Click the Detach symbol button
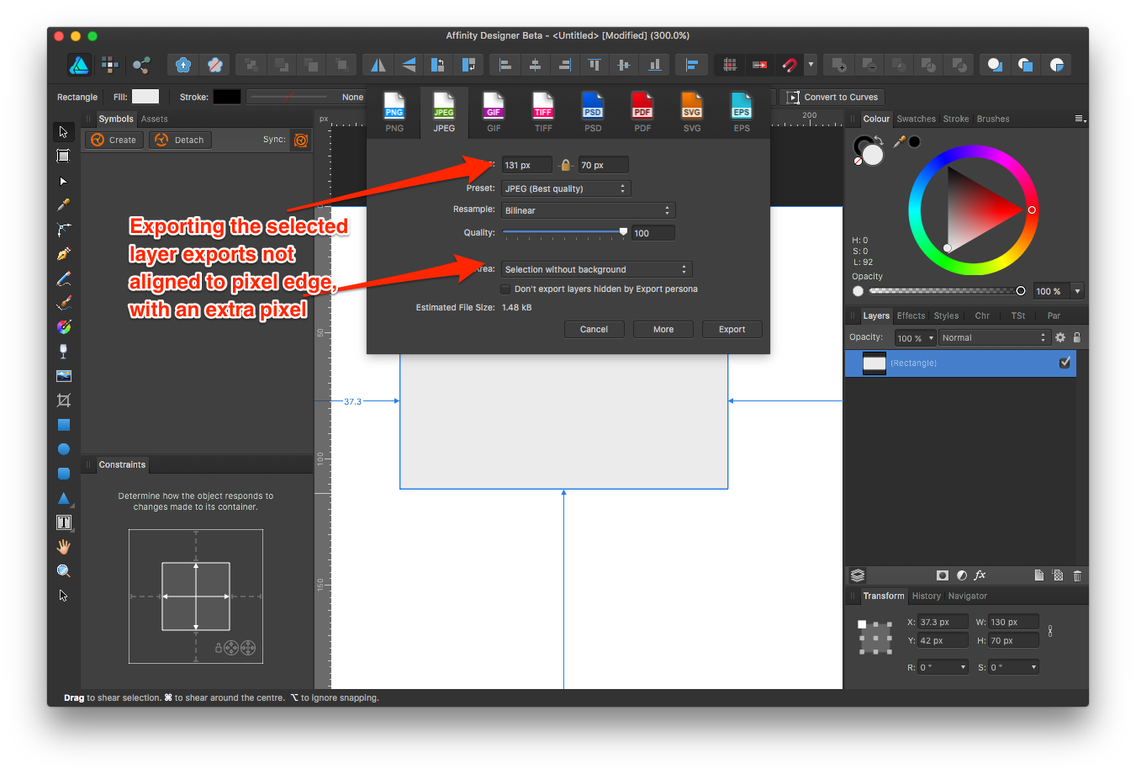Viewport: 1136px width, 774px height. (x=179, y=140)
